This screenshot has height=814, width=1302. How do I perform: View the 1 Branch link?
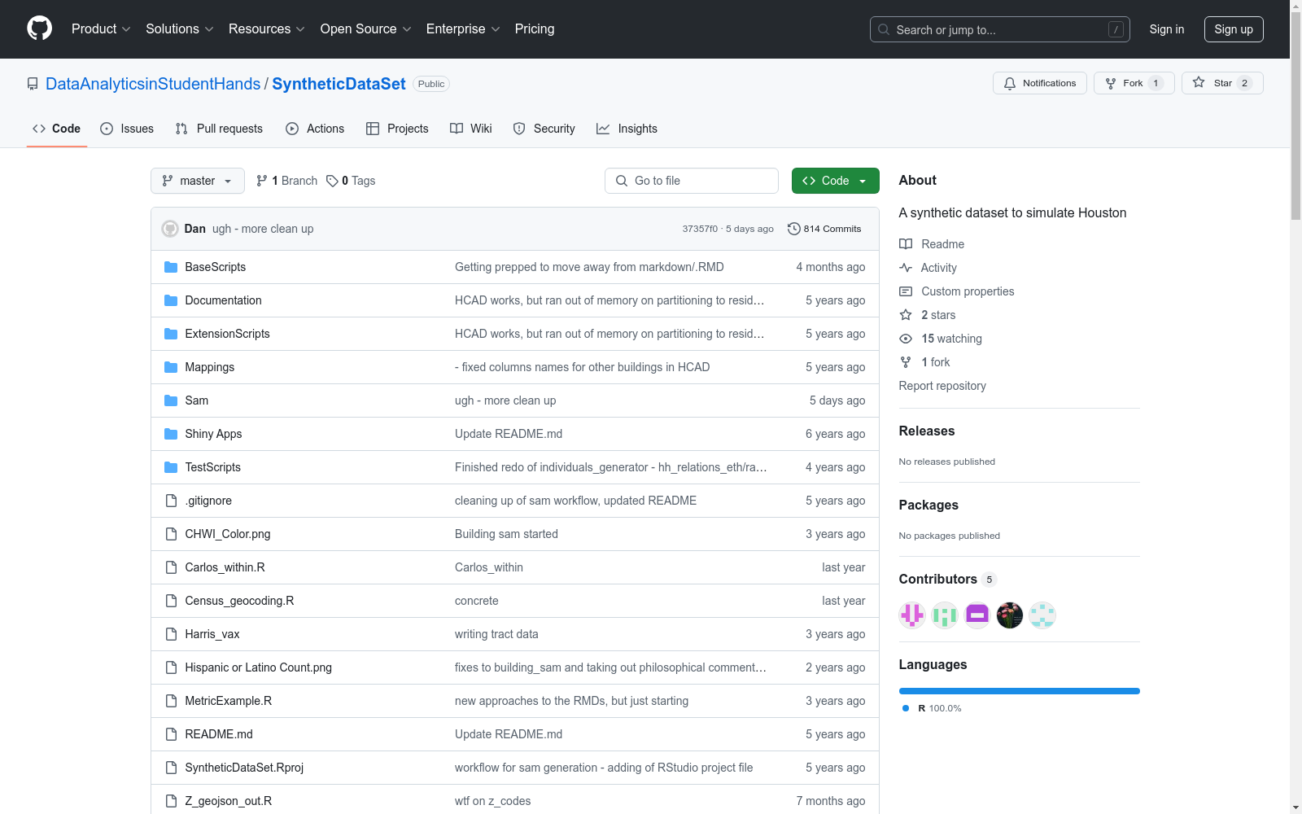286,181
